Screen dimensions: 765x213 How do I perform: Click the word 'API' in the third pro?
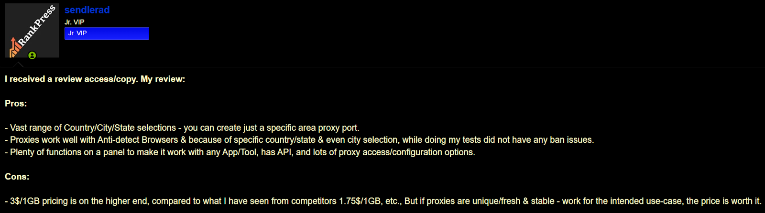click(x=284, y=152)
